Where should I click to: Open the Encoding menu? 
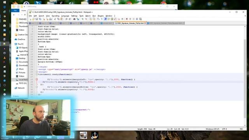pos(55,16)
